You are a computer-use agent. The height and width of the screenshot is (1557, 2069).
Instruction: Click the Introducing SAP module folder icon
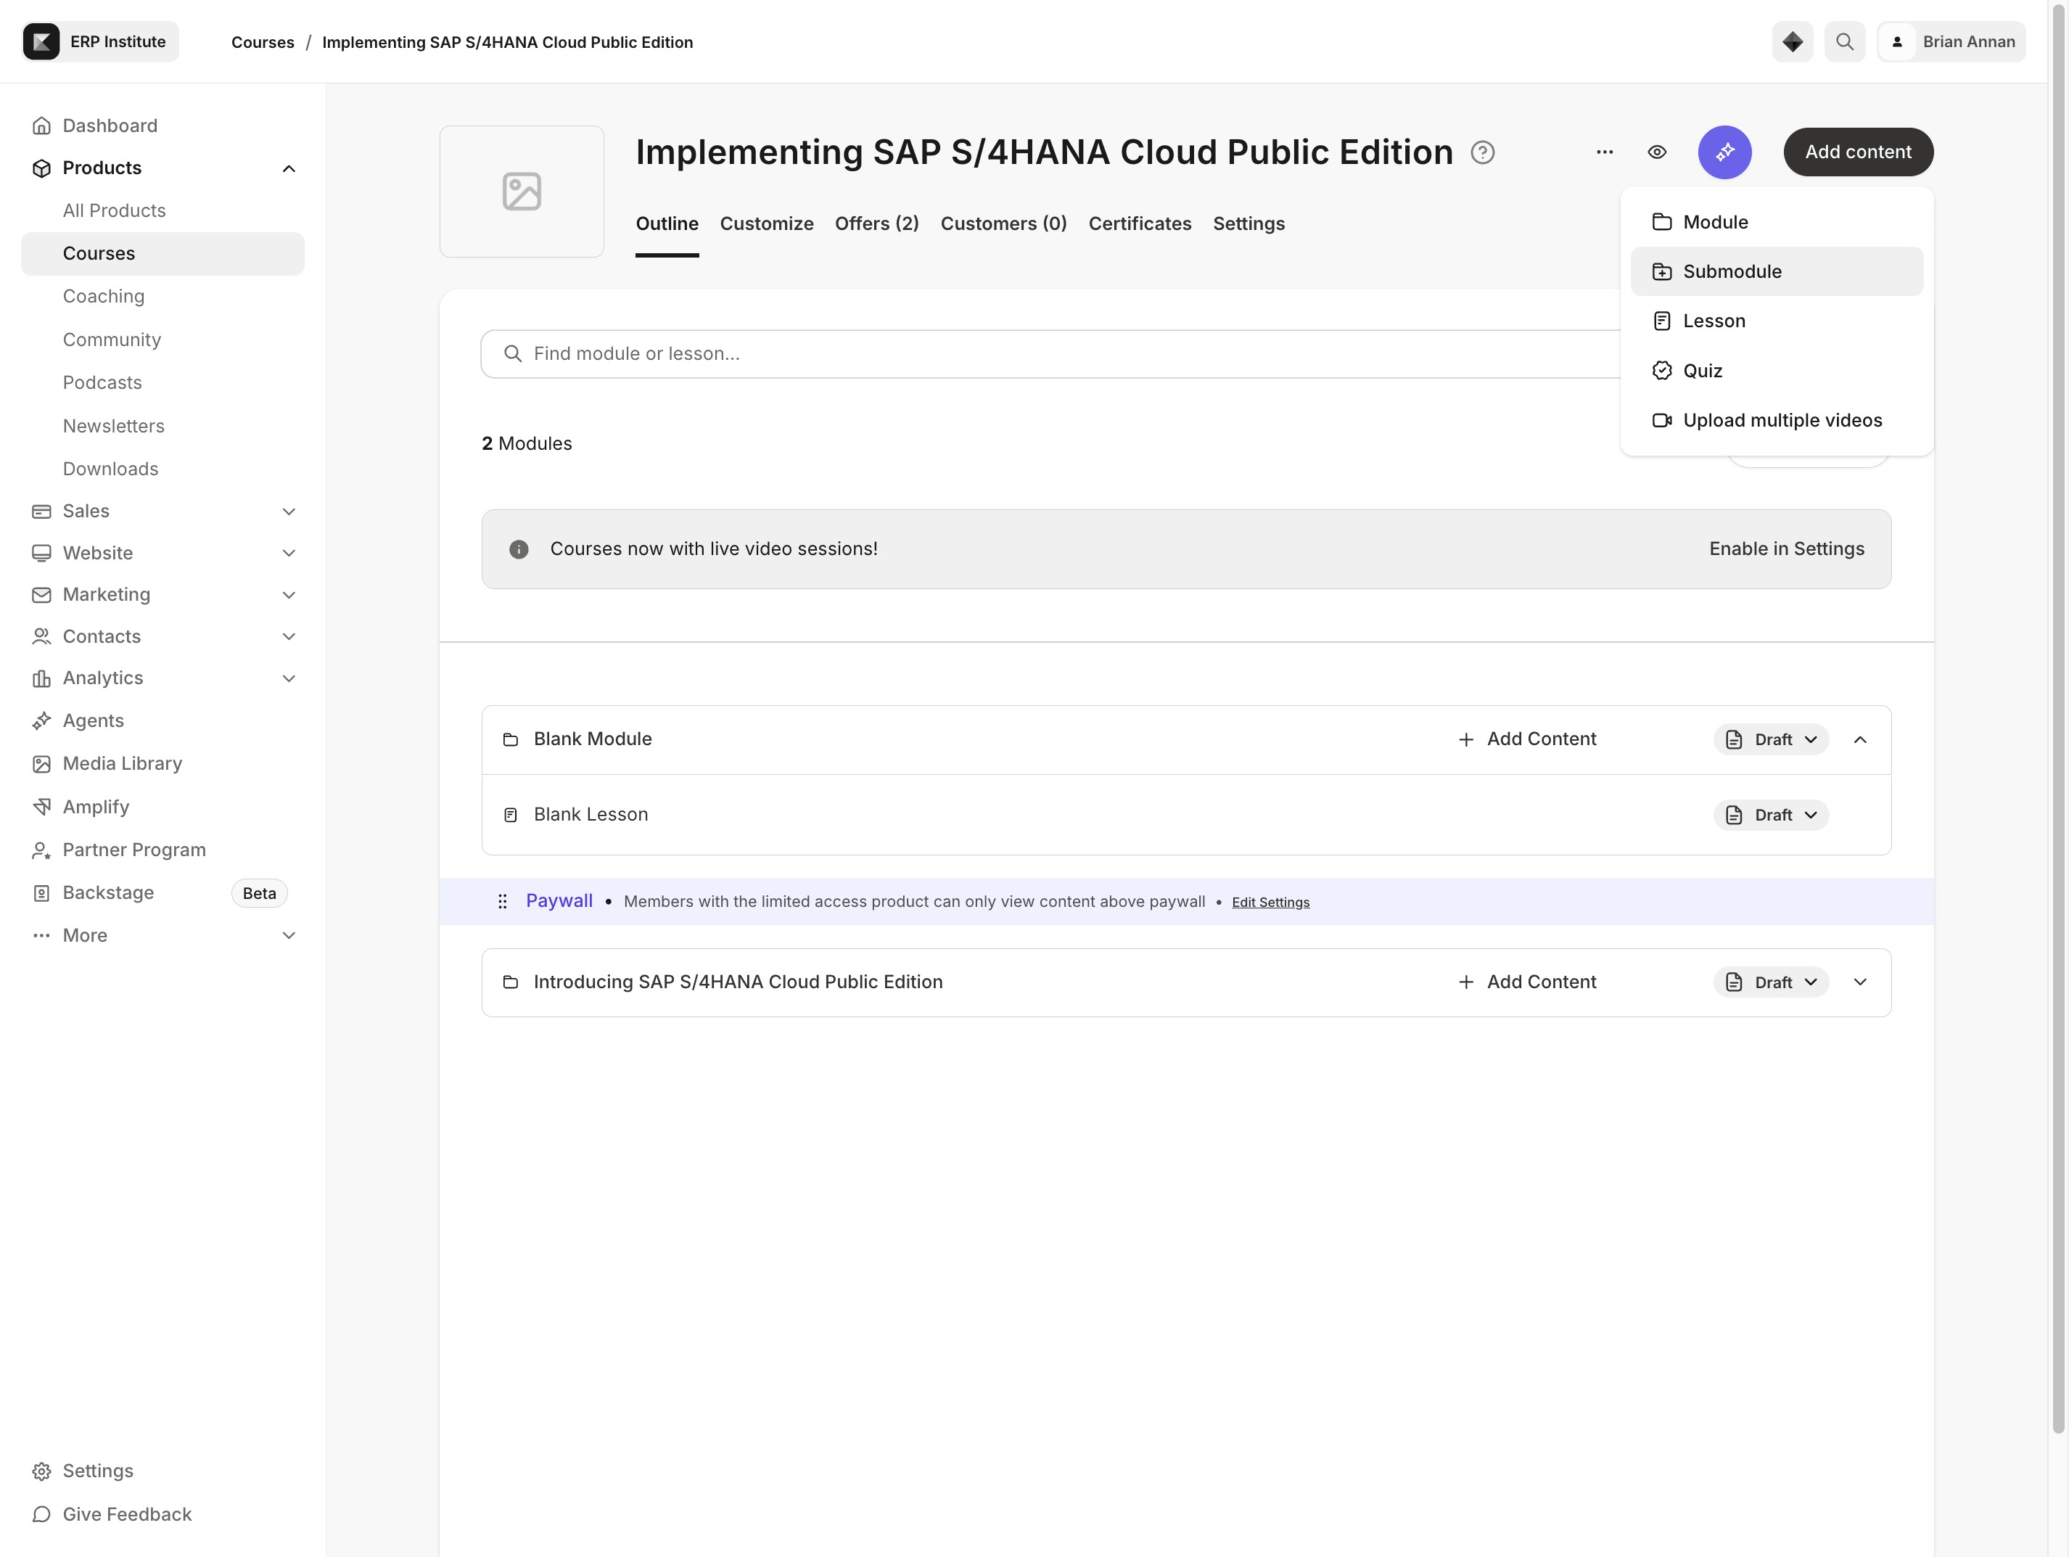coord(511,982)
